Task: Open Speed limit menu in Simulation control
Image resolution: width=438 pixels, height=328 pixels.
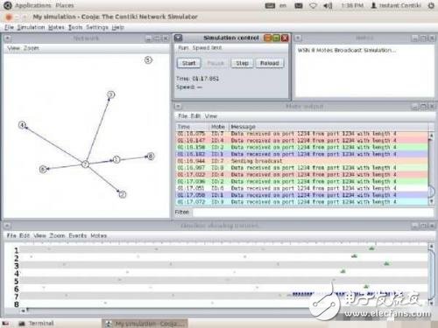Action: point(207,48)
